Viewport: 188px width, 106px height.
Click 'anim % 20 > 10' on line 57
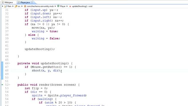(59, 103)
